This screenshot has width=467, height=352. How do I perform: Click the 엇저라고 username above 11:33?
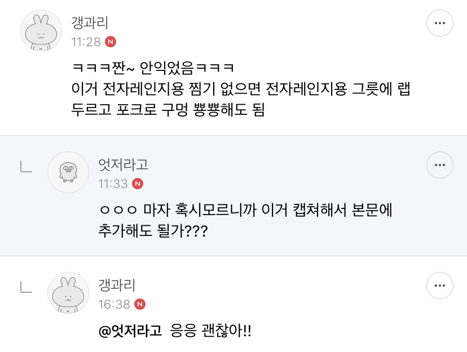click(x=124, y=164)
